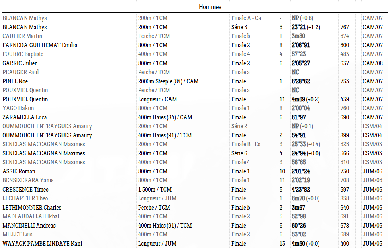Click points value 400

[x=345, y=243]
